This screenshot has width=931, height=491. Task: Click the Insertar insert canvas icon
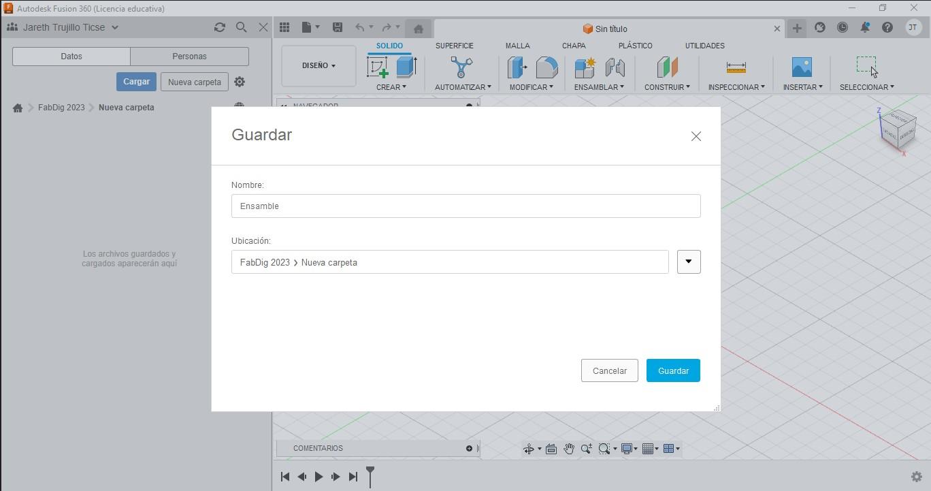[802, 68]
